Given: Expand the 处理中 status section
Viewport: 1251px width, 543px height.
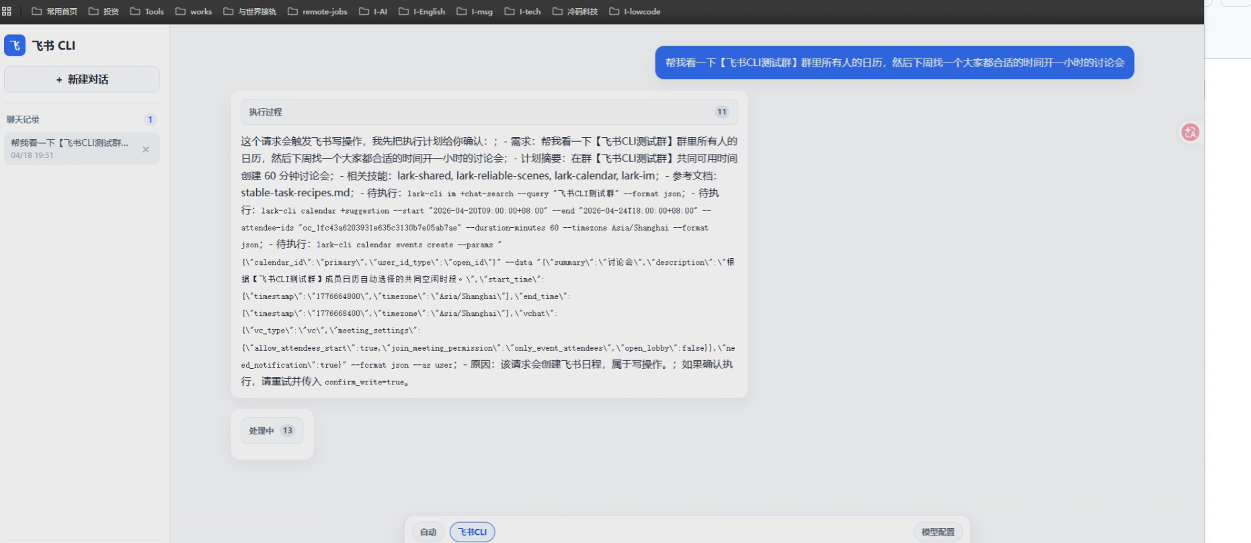Looking at the screenshot, I should click(272, 431).
